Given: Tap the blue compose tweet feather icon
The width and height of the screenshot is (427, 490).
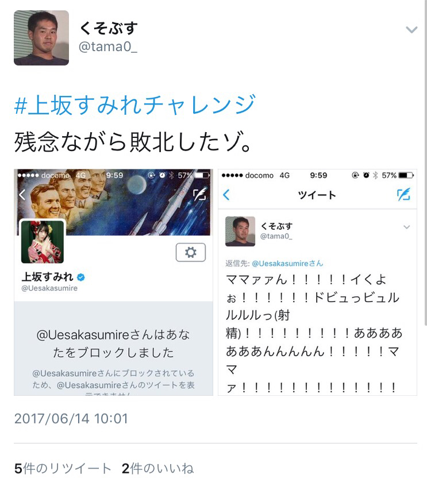Looking at the screenshot, I should pyautogui.click(x=403, y=195).
